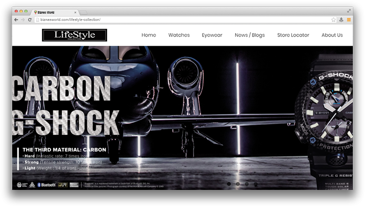
Task: Reload the page with the refresh icon
Action: click(30, 19)
